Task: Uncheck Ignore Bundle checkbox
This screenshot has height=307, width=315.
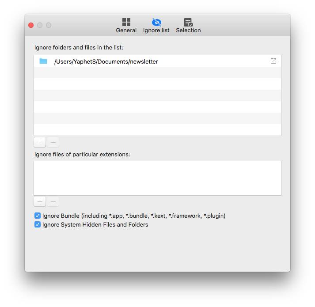Action: 38,216
